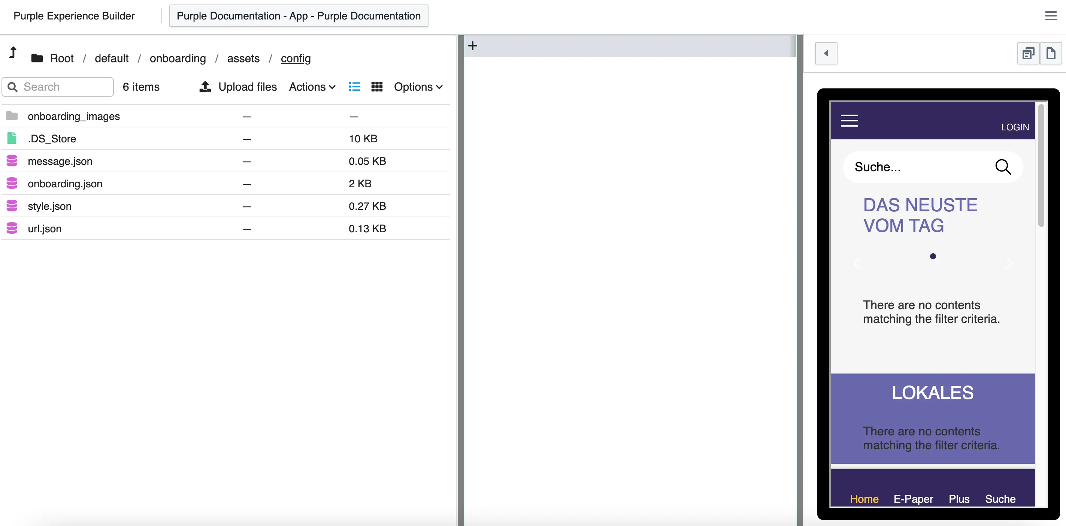Go up one folder level arrow icon

coord(13,52)
